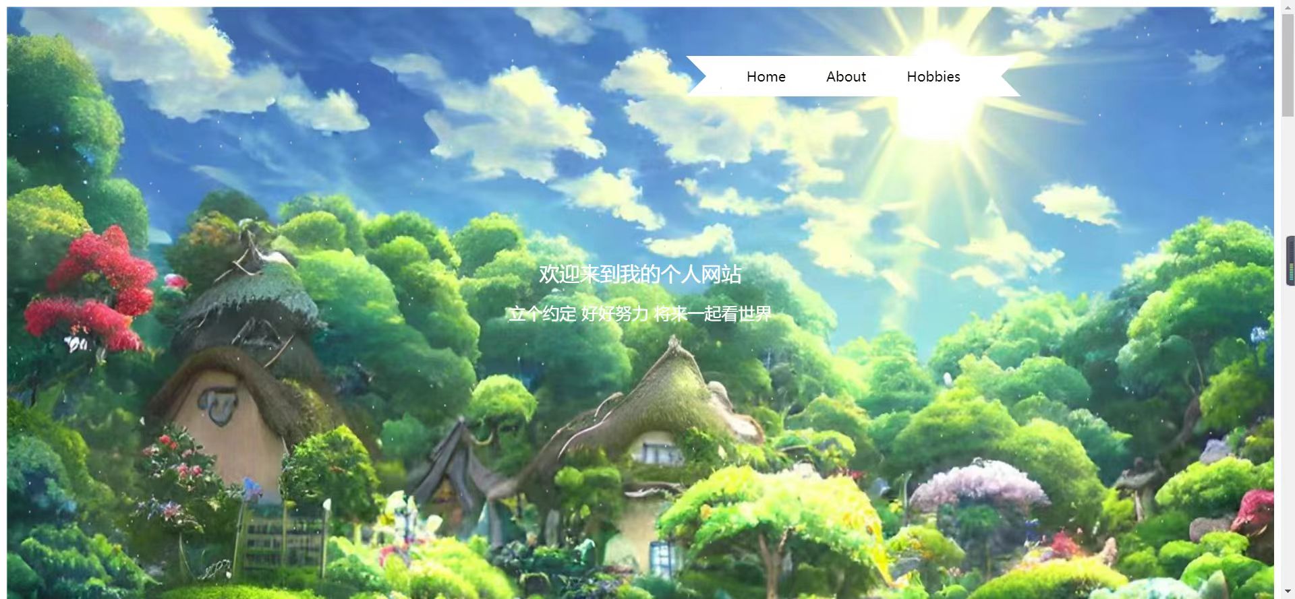Select the Hobbies navigation item
Image resolution: width=1295 pixels, height=599 pixels.
pyautogui.click(x=933, y=77)
